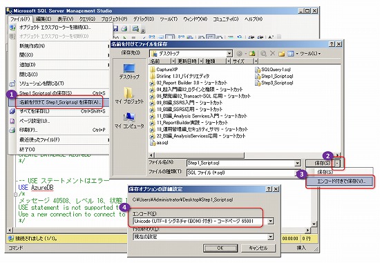380x263 pixels.
Task: Select the SQLQuery1.sql file
Action: (x=273, y=70)
